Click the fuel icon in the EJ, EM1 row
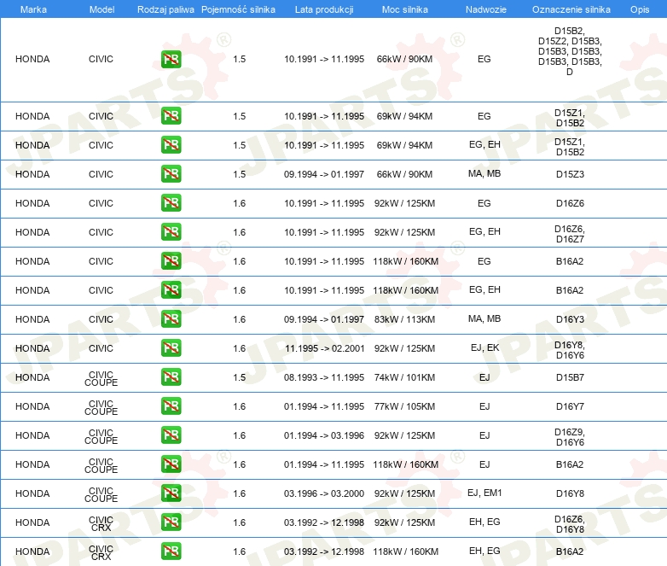The image size is (667, 566). 171,493
